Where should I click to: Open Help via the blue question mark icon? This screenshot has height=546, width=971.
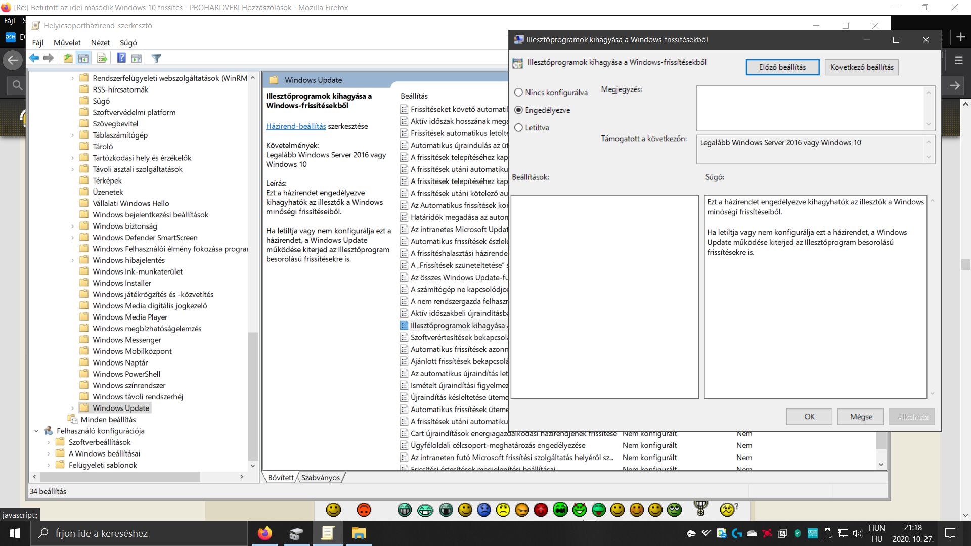click(x=121, y=58)
